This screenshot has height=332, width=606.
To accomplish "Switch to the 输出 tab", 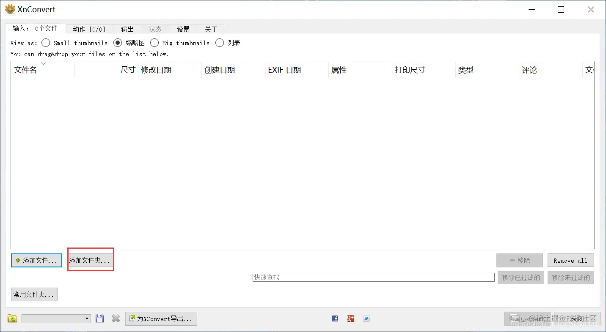I will (127, 29).
